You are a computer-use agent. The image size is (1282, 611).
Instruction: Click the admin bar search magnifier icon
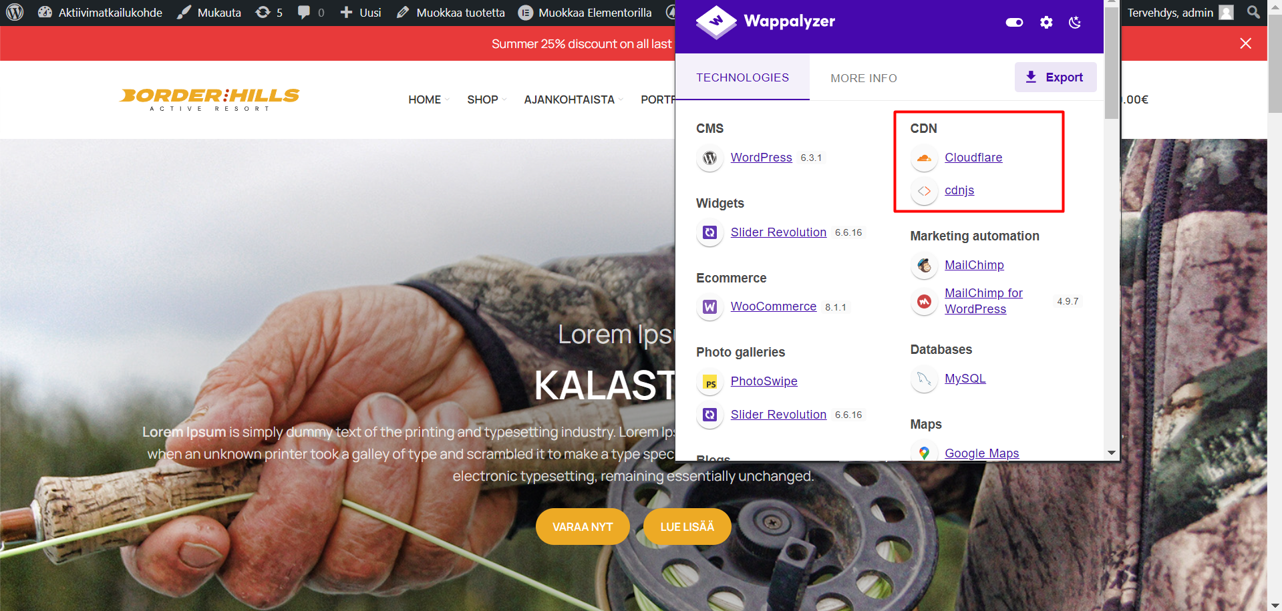pyautogui.click(x=1253, y=12)
